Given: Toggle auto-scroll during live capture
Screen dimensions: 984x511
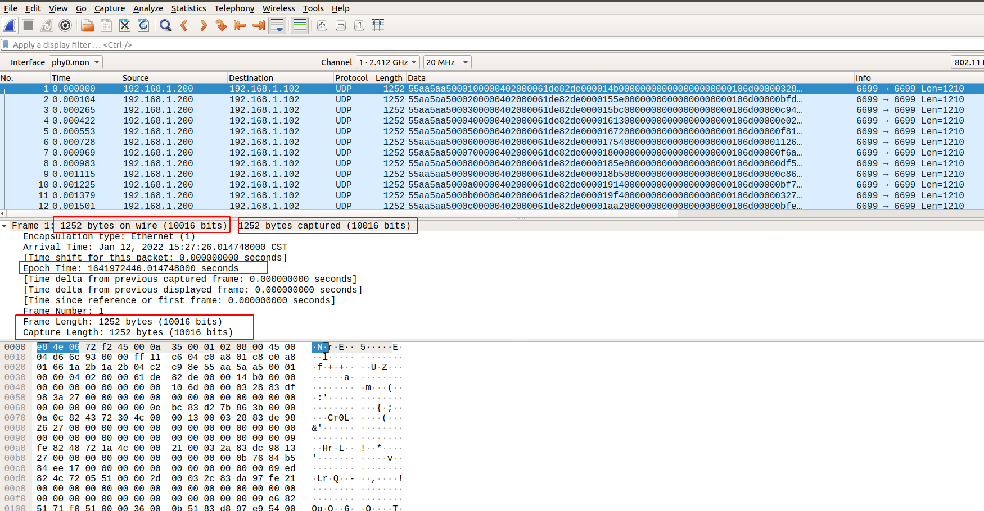Looking at the screenshot, I should click(x=277, y=25).
